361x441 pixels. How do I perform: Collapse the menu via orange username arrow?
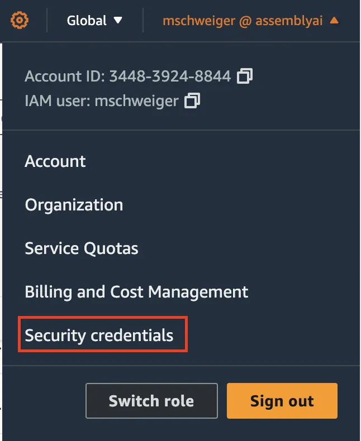[334, 21]
